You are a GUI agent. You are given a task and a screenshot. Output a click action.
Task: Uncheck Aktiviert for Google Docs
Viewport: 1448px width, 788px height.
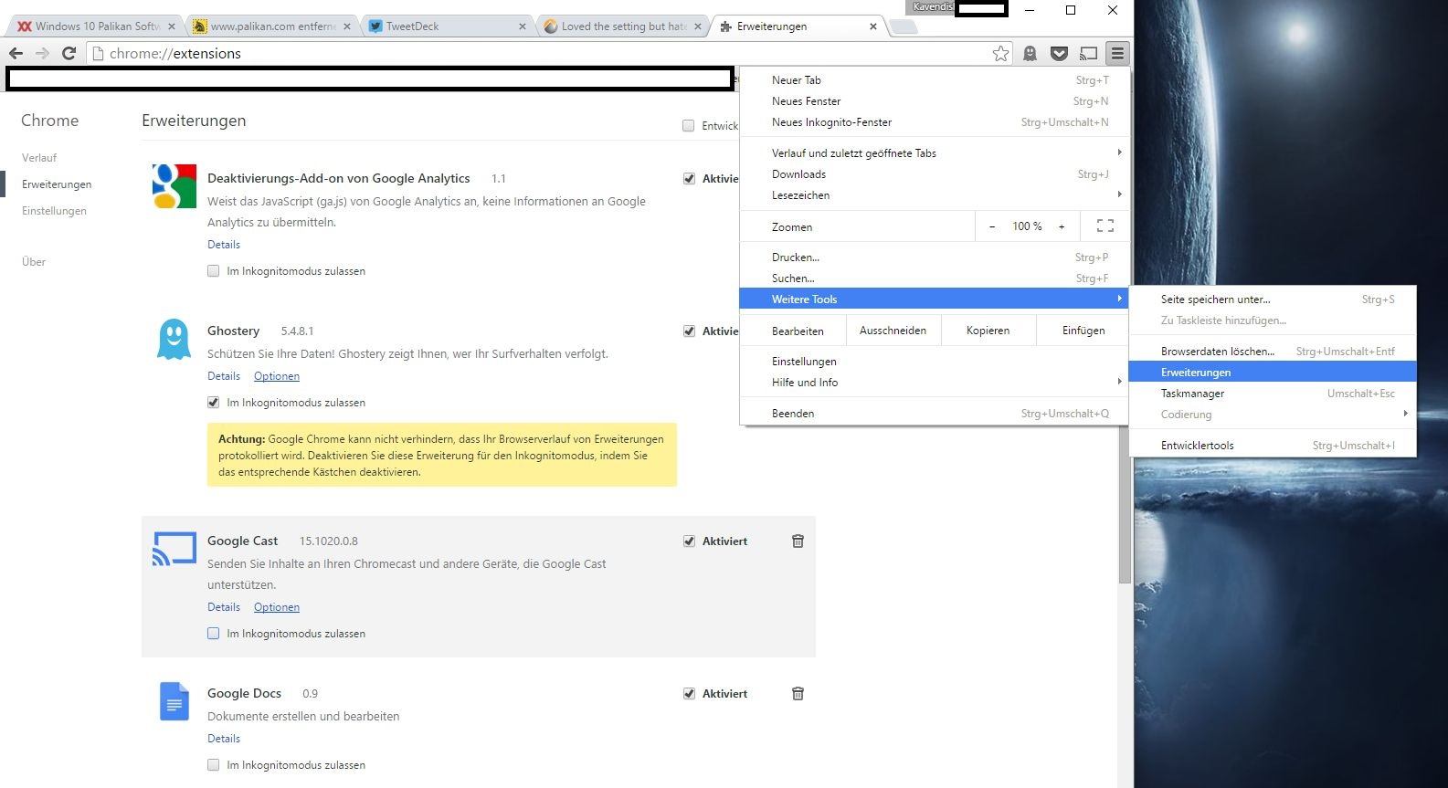point(689,694)
